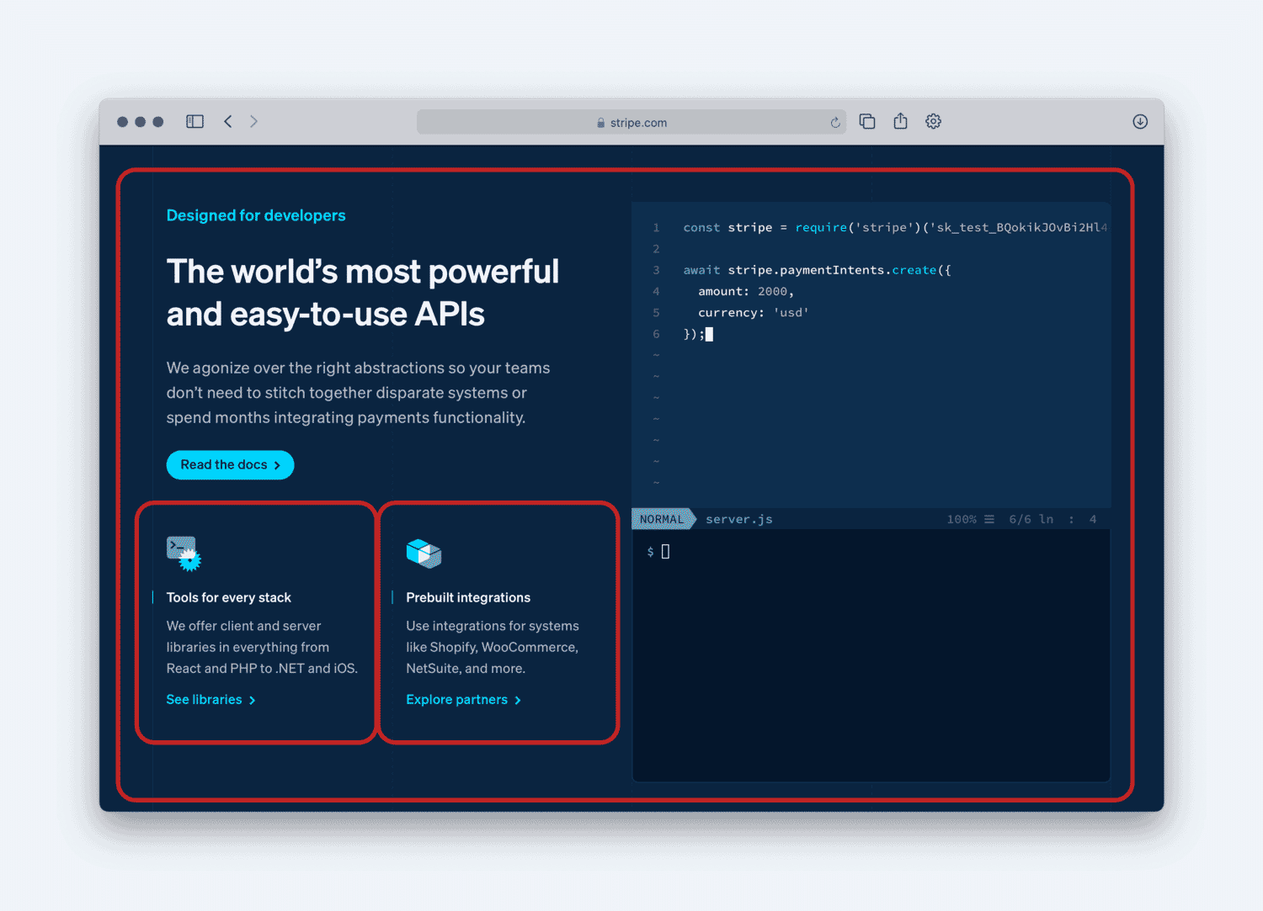This screenshot has height=911, width=1263.
Task: Open browser settings gear icon
Action: coord(933,121)
